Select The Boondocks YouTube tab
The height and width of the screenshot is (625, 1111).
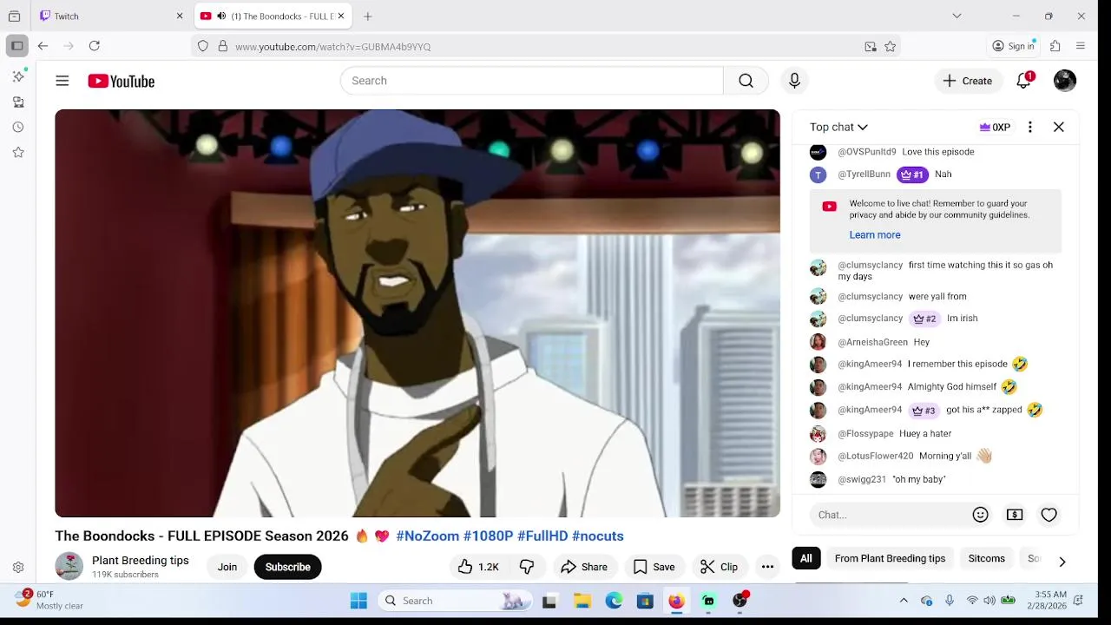273,16
